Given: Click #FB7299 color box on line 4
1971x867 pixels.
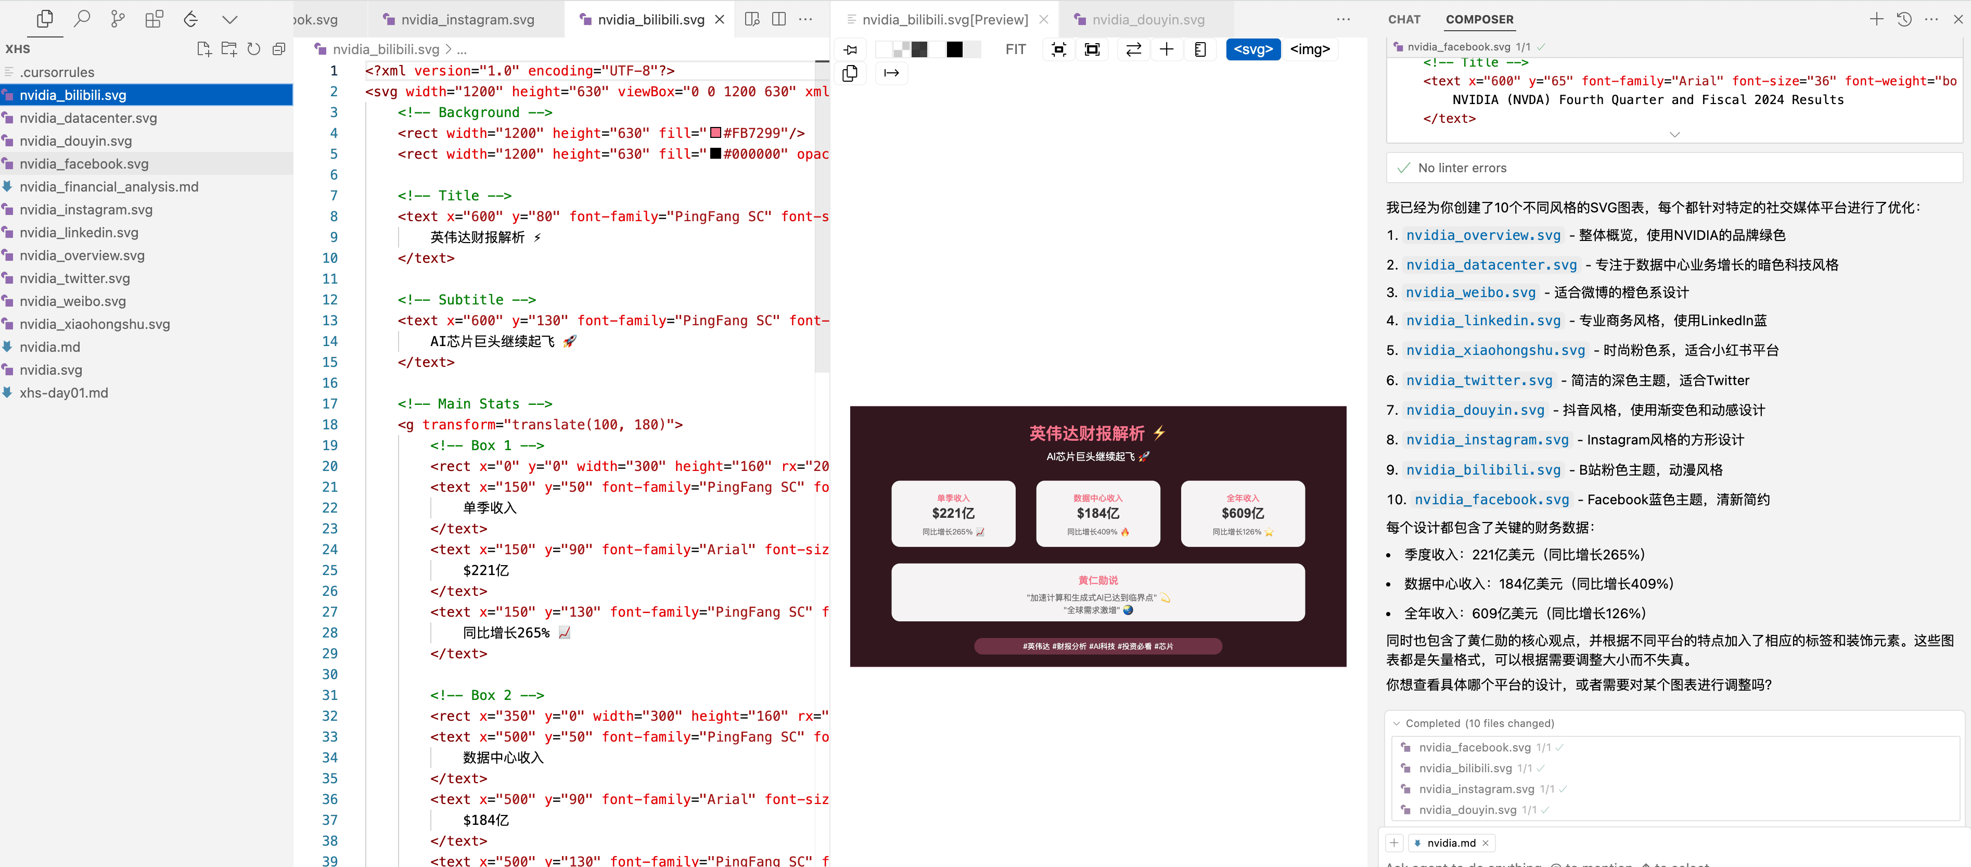Looking at the screenshot, I should (x=716, y=133).
